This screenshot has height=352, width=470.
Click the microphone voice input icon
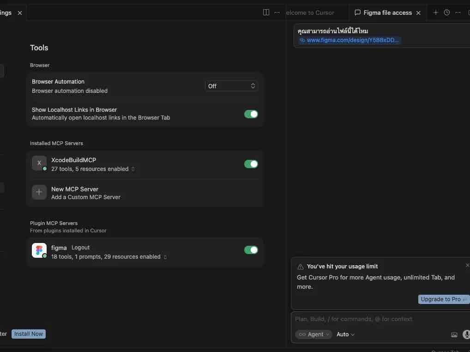click(466, 334)
